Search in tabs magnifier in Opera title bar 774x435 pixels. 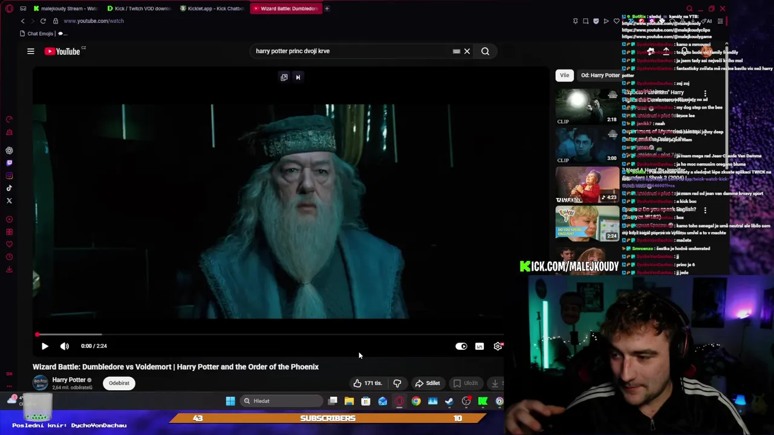coord(690,9)
